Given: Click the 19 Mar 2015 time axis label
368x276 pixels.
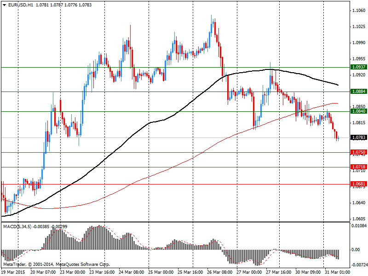Looking at the screenshot, I should [x=13, y=272].
